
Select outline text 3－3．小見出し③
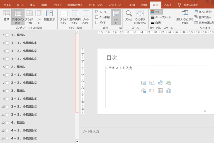pos(24,114)
